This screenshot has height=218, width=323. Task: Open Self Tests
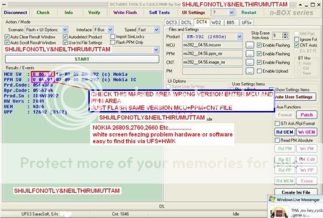point(159,13)
